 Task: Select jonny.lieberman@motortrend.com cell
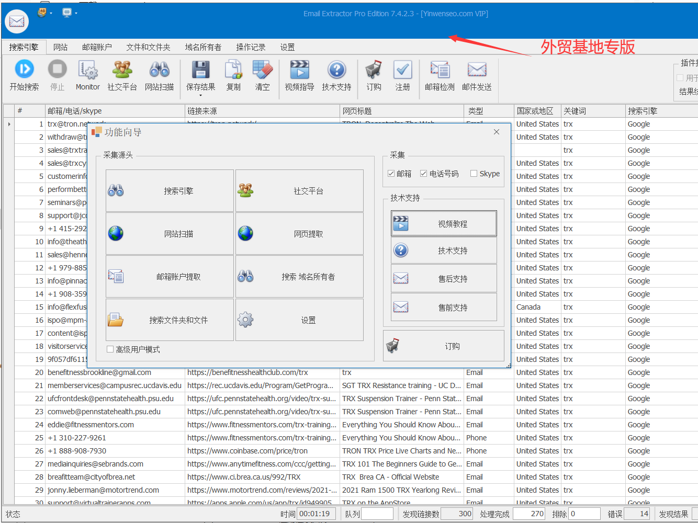pos(115,490)
